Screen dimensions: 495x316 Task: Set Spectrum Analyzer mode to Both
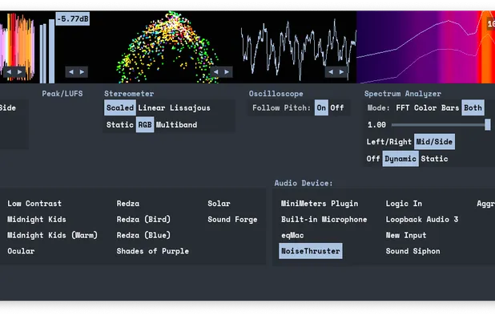(473, 107)
